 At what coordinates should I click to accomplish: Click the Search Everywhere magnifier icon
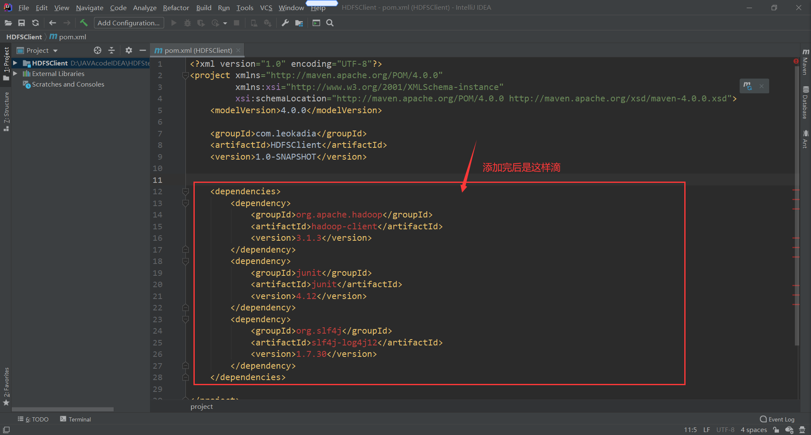[x=329, y=23]
